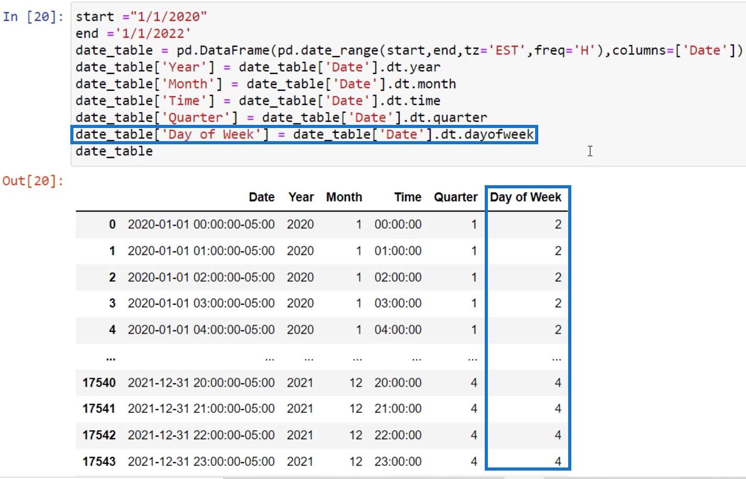Click row index 2 in the index column
The height and width of the screenshot is (479, 746).
[112, 277]
